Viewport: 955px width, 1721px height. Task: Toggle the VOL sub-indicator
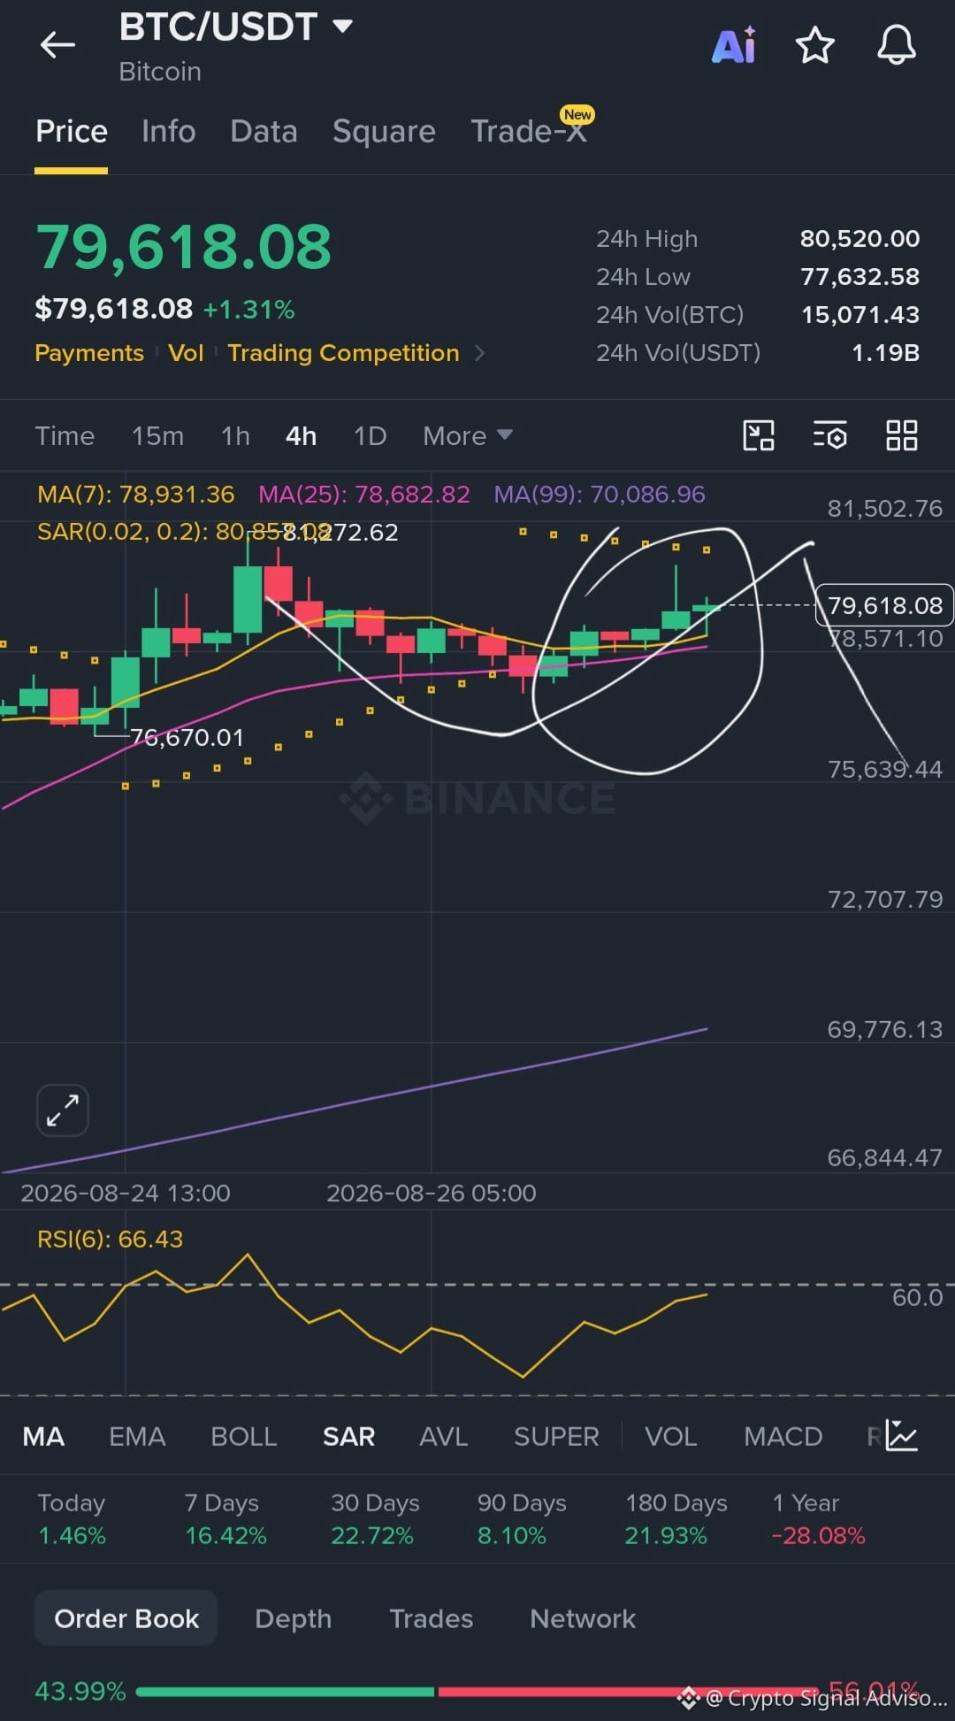point(670,1436)
